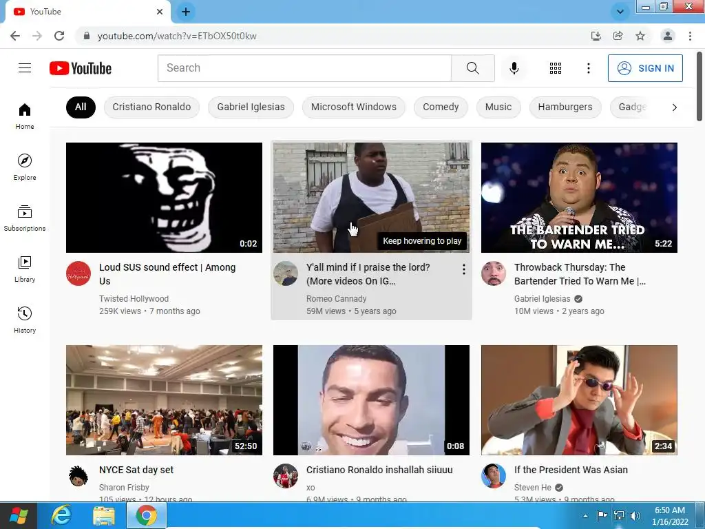Image resolution: width=705 pixels, height=529 pixels.
Task: Reload the page
Action: 59,36
